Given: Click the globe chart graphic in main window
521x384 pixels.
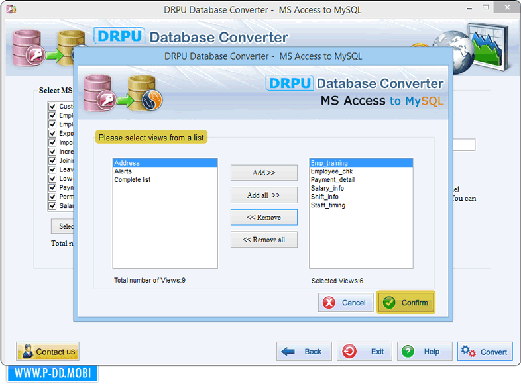Looking at the screenshot, I should pyautogui.click(x=472, y=48).
